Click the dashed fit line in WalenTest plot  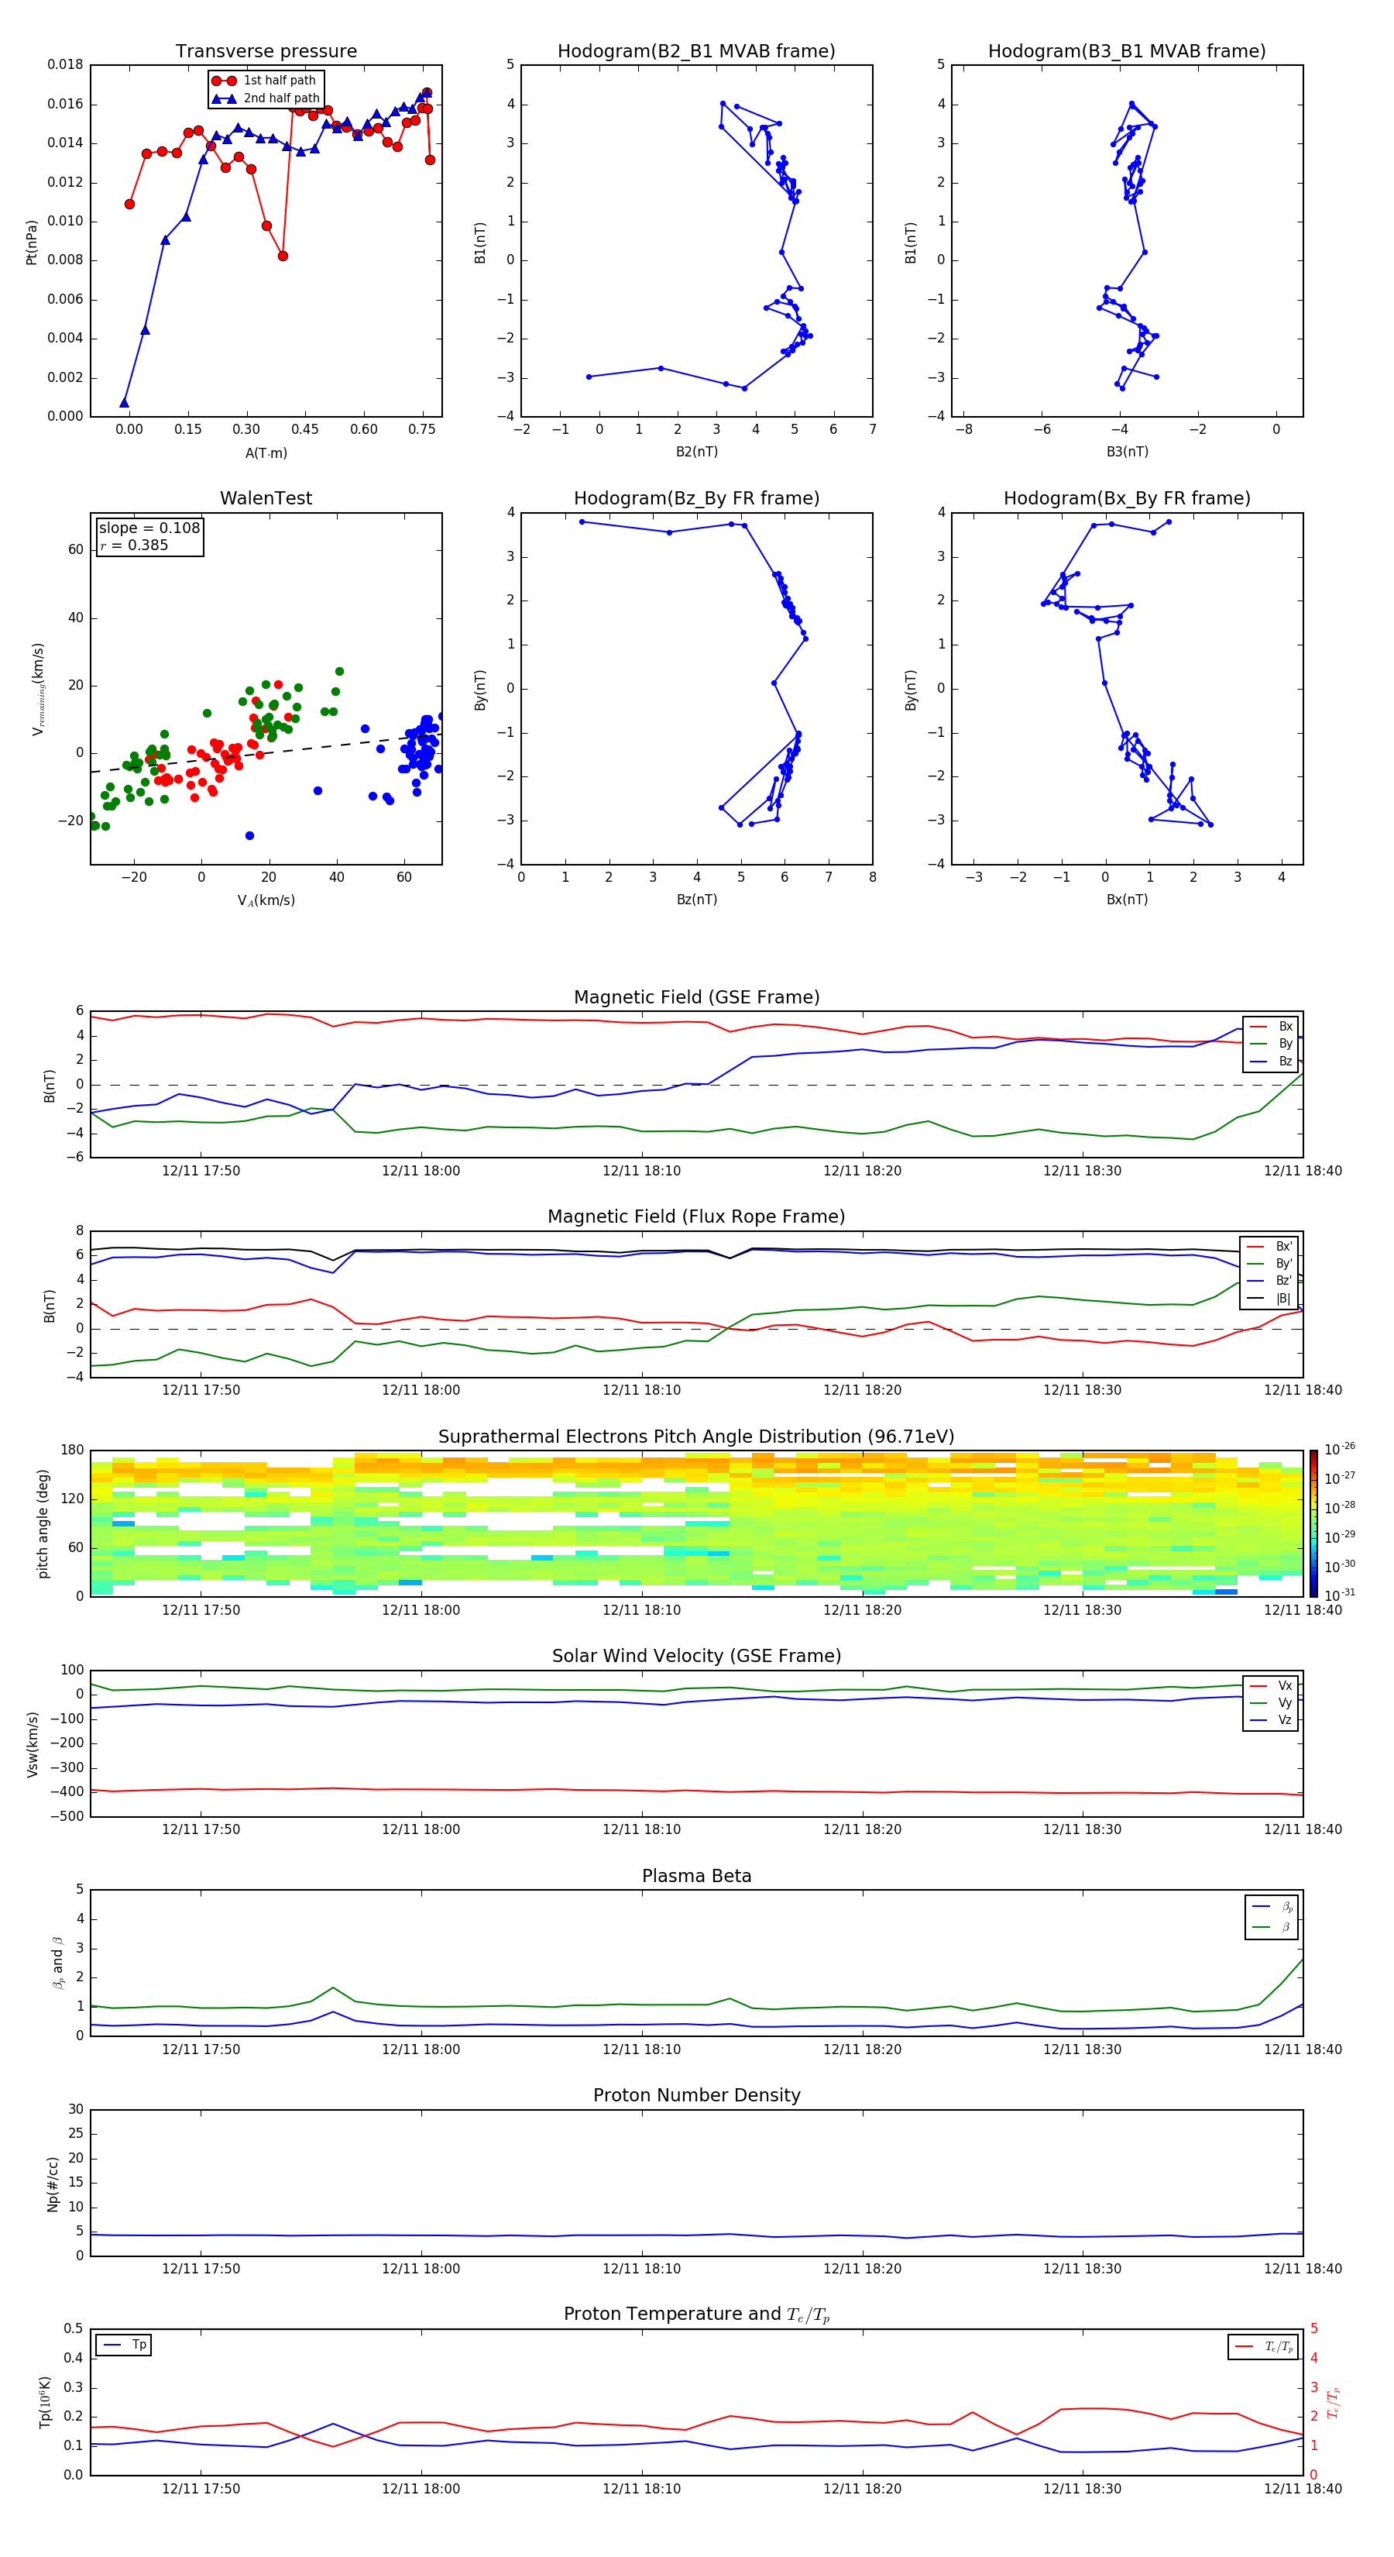(266, 753)
